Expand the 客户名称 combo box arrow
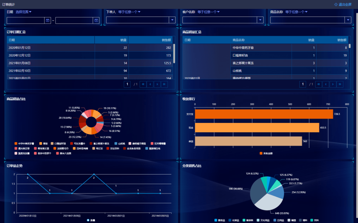The width and height of the screenshot is (358, 223). point(260,20)
